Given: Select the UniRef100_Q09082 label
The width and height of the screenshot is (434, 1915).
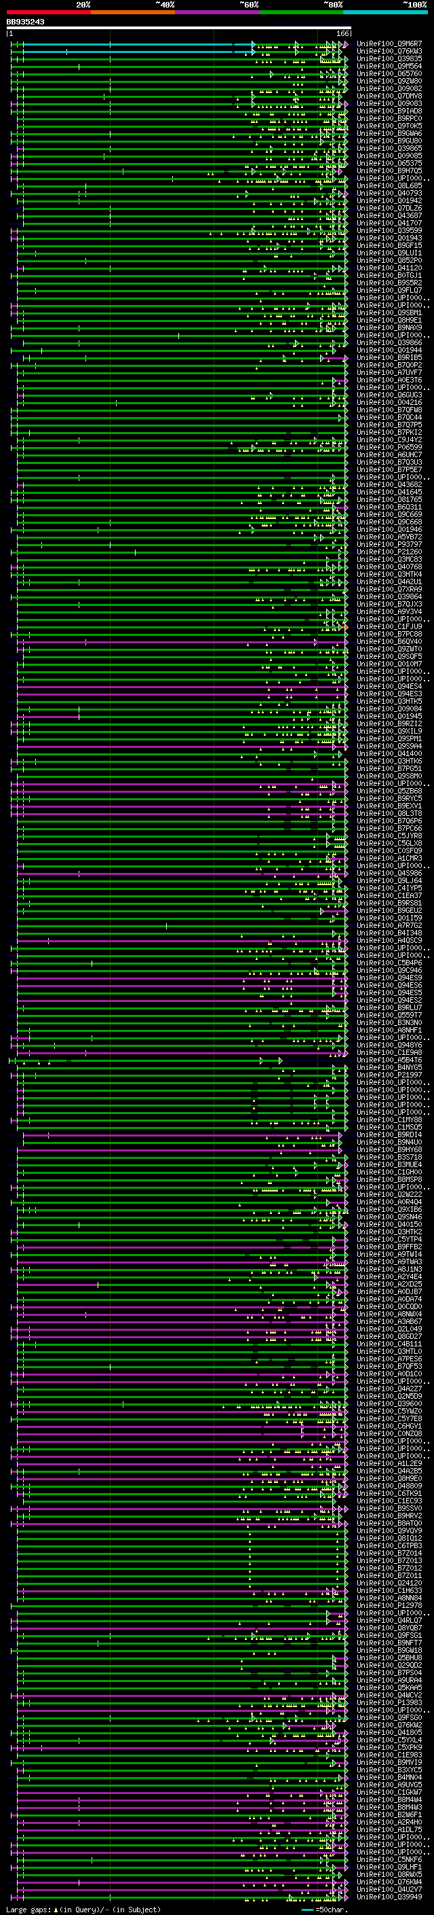Looking at the screenshot, I should click(389, 88).
